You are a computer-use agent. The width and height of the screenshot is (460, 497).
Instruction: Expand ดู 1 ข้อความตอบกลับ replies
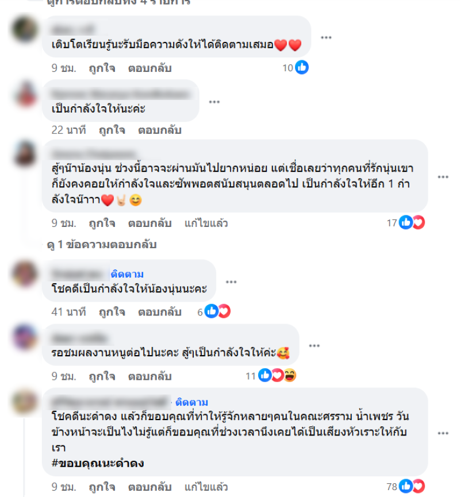point(102,245)
